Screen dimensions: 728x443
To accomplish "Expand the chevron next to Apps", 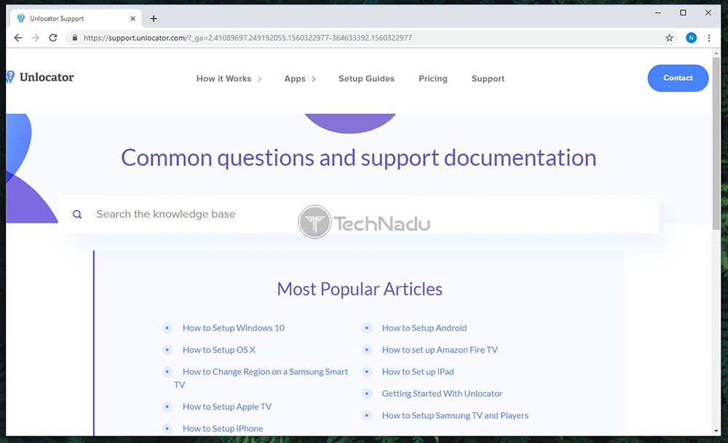I will (314, 79).
